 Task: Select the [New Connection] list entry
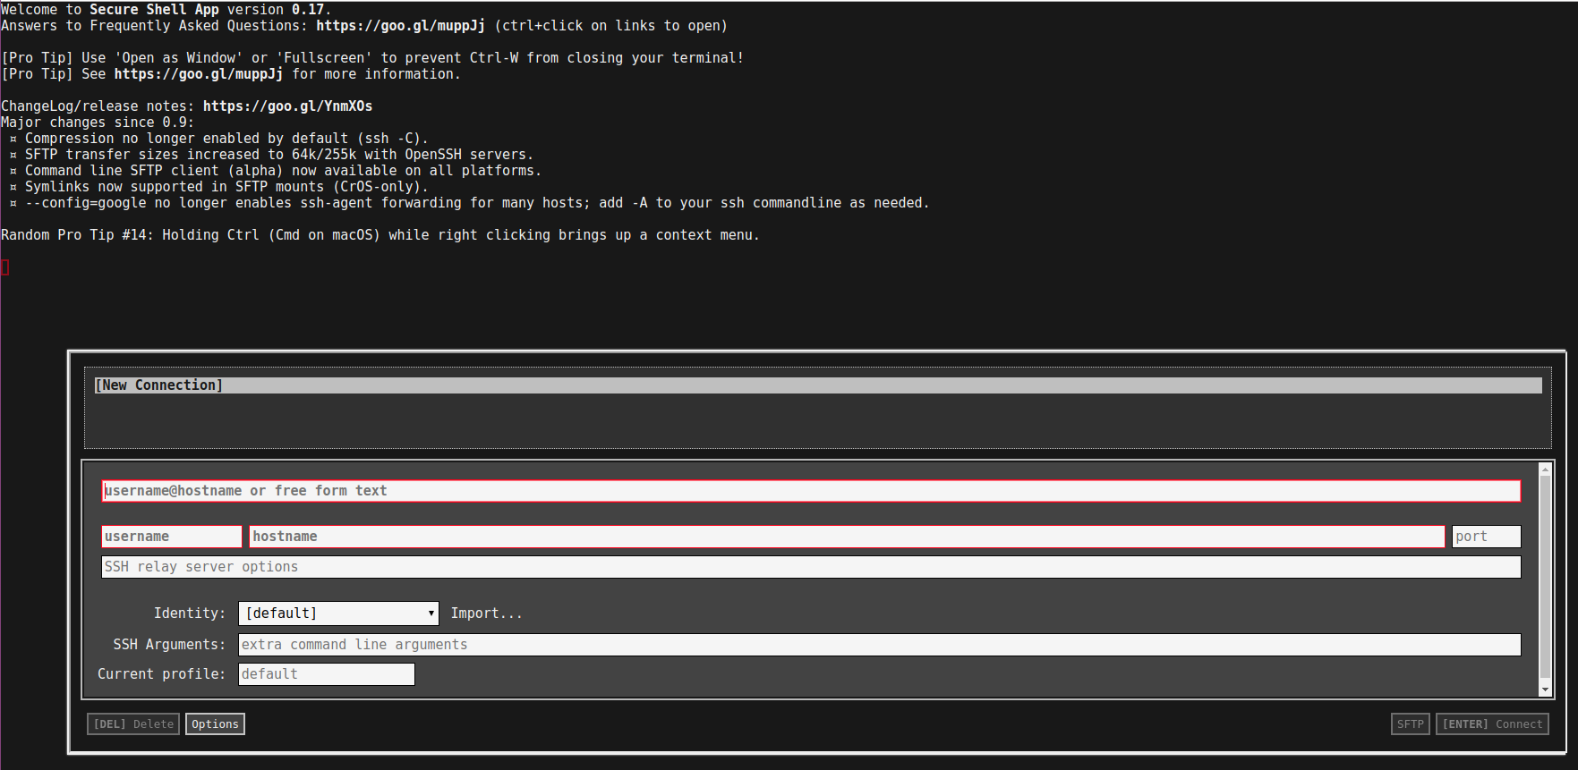pos(818,385)
